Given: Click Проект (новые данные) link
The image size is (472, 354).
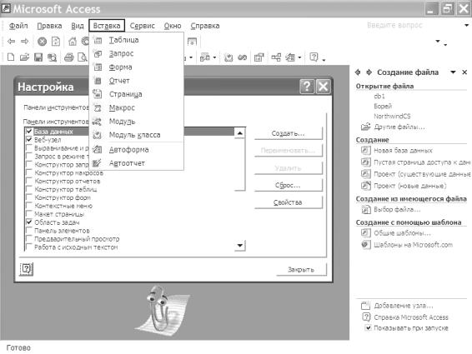Looking at the screenshot, I should [x=409, y=186].
